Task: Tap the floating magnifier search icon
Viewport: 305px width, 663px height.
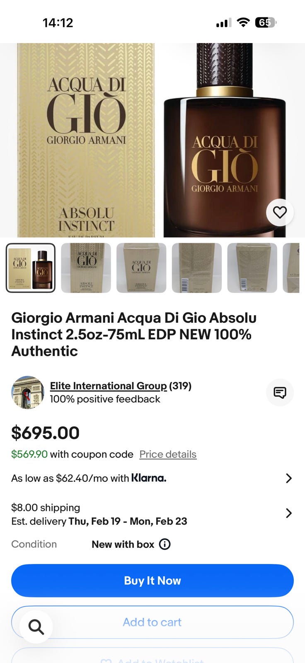Action: pos(36,627)
